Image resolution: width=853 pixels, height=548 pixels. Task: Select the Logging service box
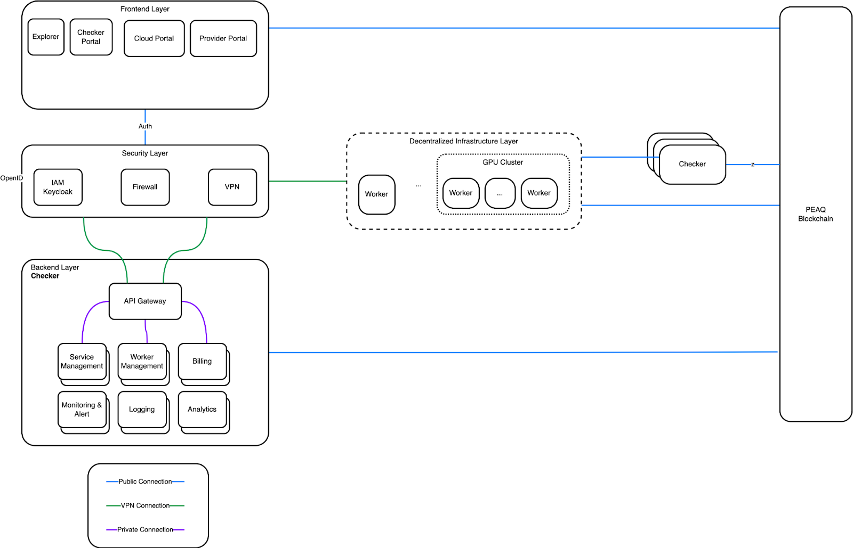142,409
